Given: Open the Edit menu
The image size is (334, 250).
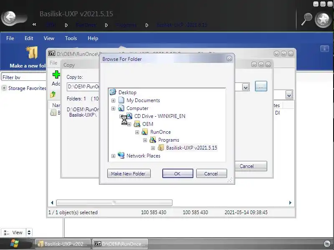Looking at the screenshot, I should [x=29, y=38].
